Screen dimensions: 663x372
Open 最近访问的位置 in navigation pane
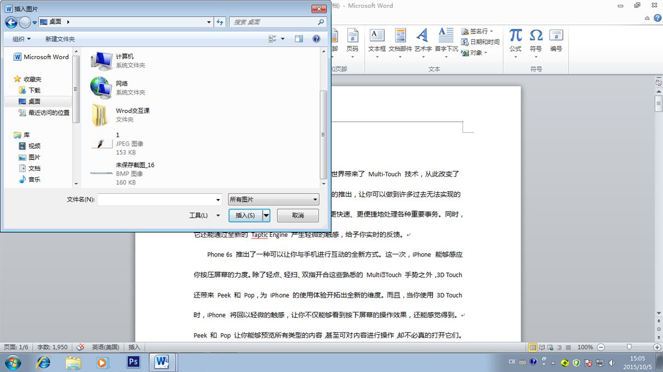point(44,113)
